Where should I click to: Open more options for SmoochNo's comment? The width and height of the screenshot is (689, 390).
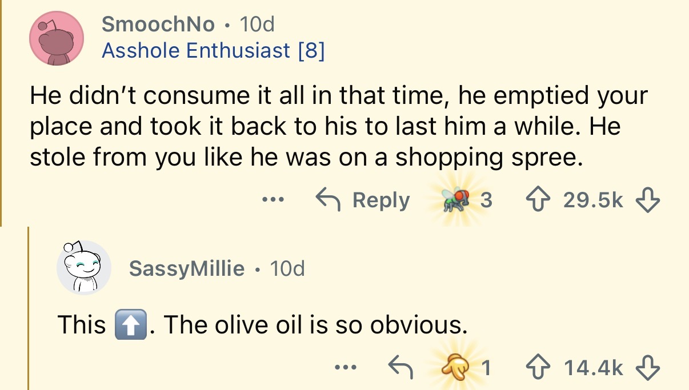point(273,200)
